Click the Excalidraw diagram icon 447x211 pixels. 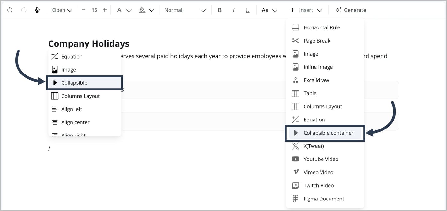[296, 80]
